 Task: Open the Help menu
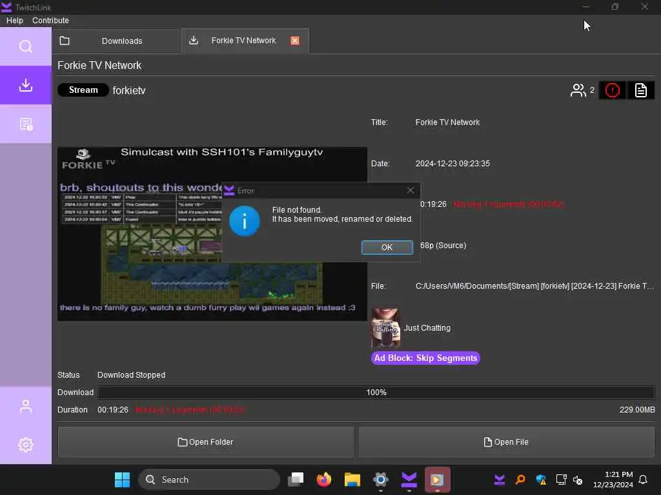tap(15, 20)
